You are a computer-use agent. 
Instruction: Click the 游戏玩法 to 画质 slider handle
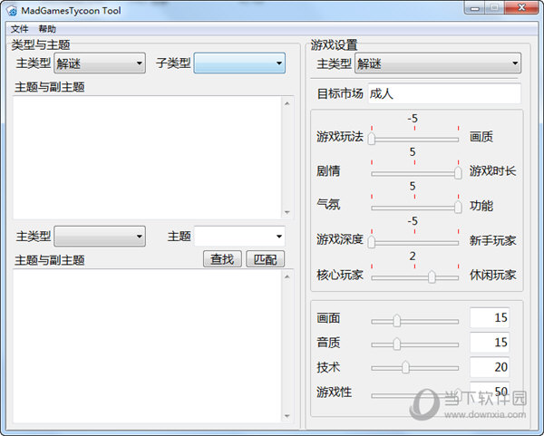click(x=372, y=139)
